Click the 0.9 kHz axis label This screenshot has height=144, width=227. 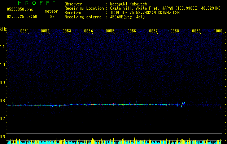(x=3, y=83)
